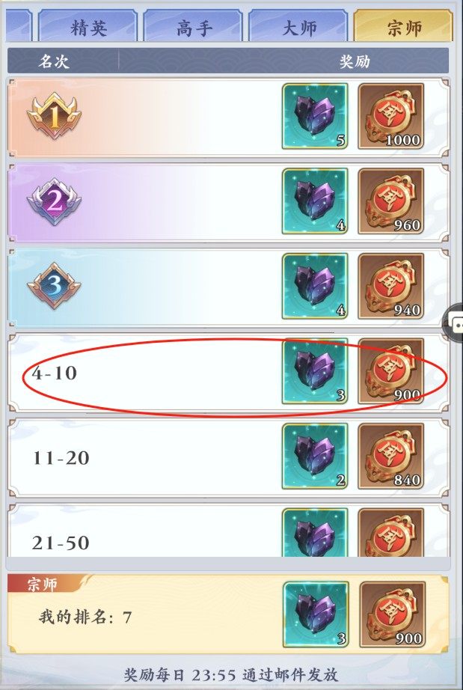Click the rank 1 gold badge
Screen dimensions: 463x690
[54, 116]
